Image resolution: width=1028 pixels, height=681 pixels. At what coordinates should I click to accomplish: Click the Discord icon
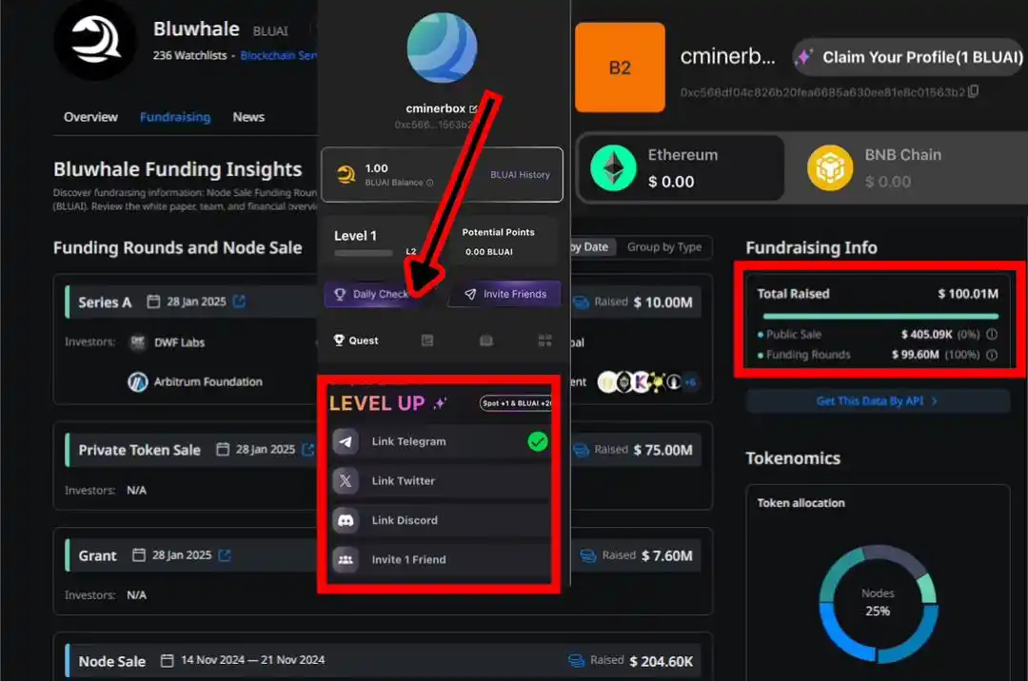(346, 520)
